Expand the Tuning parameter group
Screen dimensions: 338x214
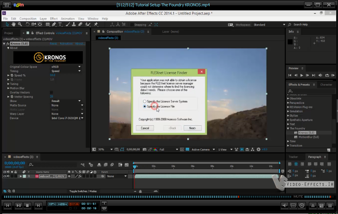click(8, 84)
